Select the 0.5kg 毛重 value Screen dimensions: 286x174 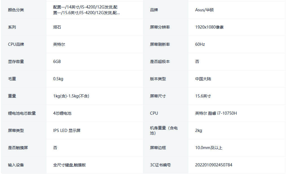[58, 79]
